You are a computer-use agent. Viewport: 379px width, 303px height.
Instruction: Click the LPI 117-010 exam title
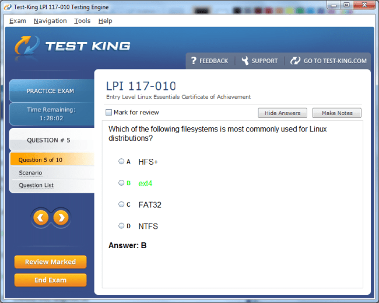click(x=141, y=86)
